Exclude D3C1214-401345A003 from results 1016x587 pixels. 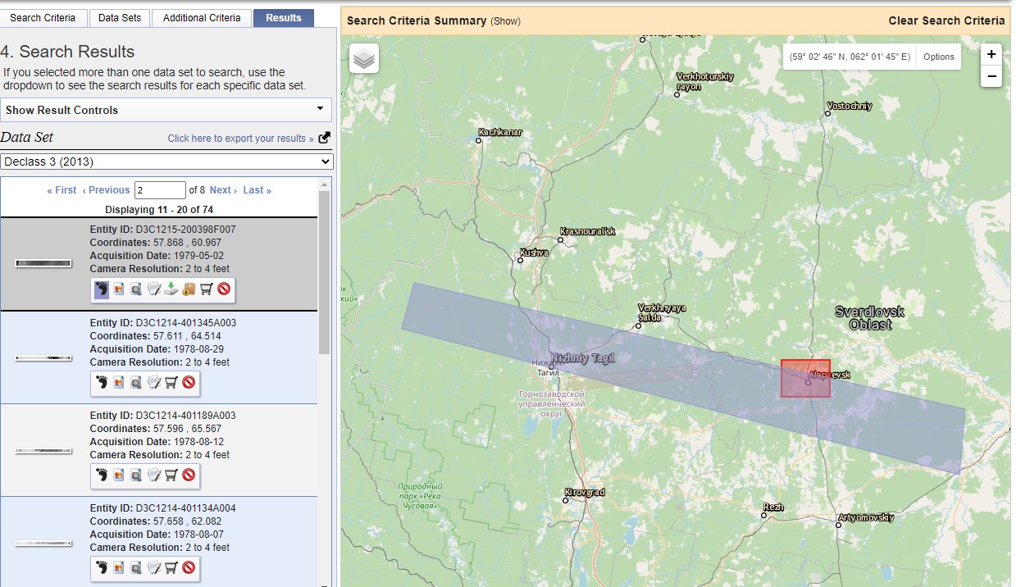coord(189,382)
